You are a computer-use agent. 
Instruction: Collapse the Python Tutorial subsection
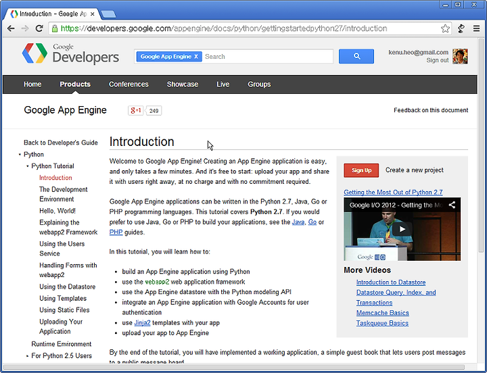click(x=27, y=166)
